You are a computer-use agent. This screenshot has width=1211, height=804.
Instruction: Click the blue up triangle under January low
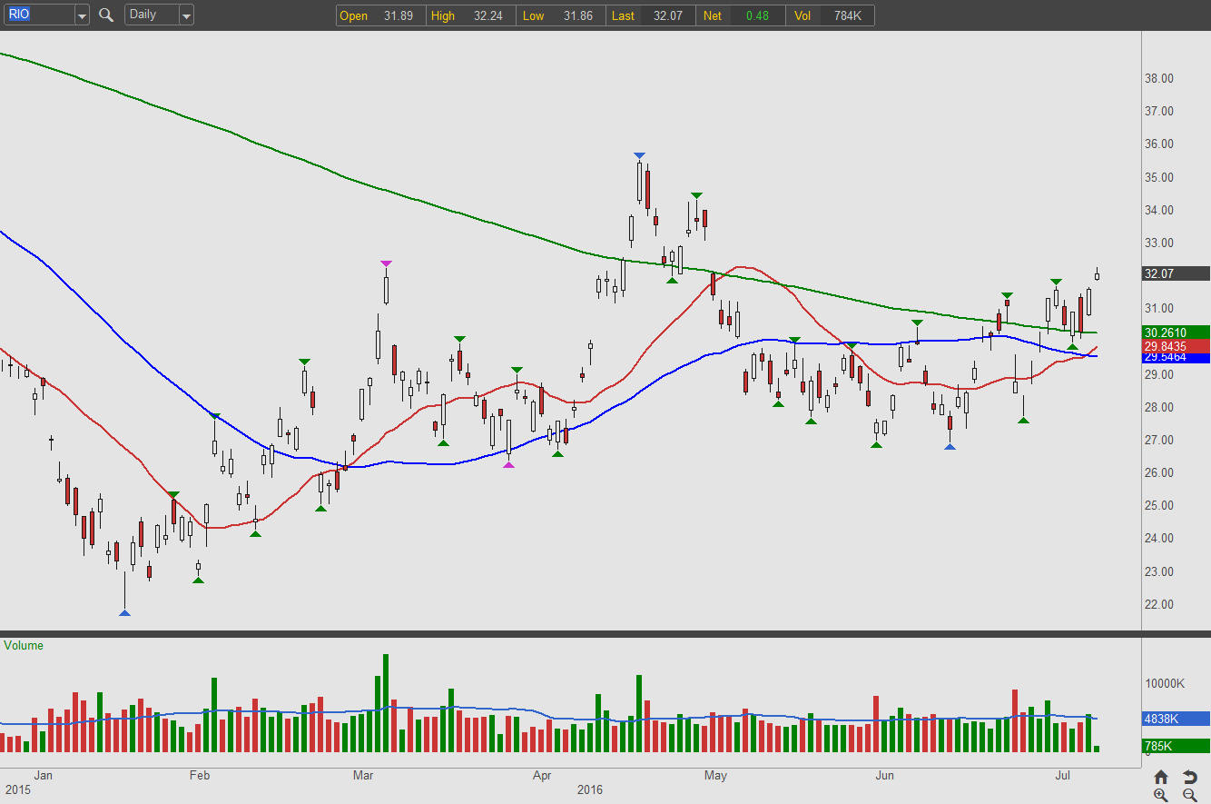click(x=124, y=612)
